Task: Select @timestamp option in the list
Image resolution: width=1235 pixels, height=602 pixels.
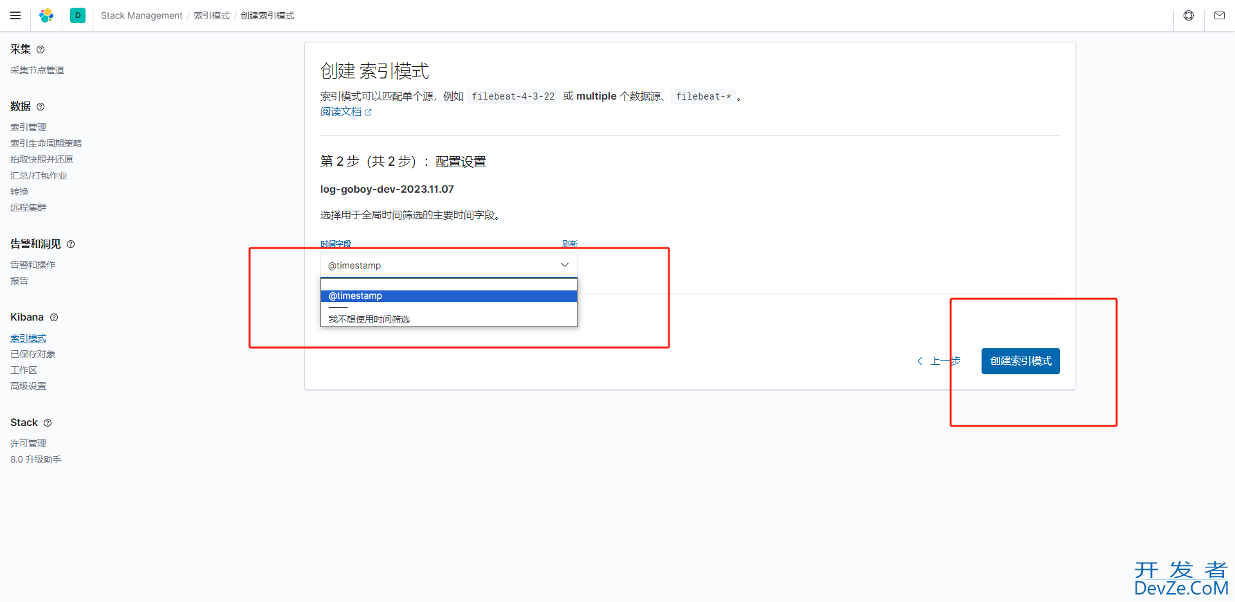Action: 448,296
